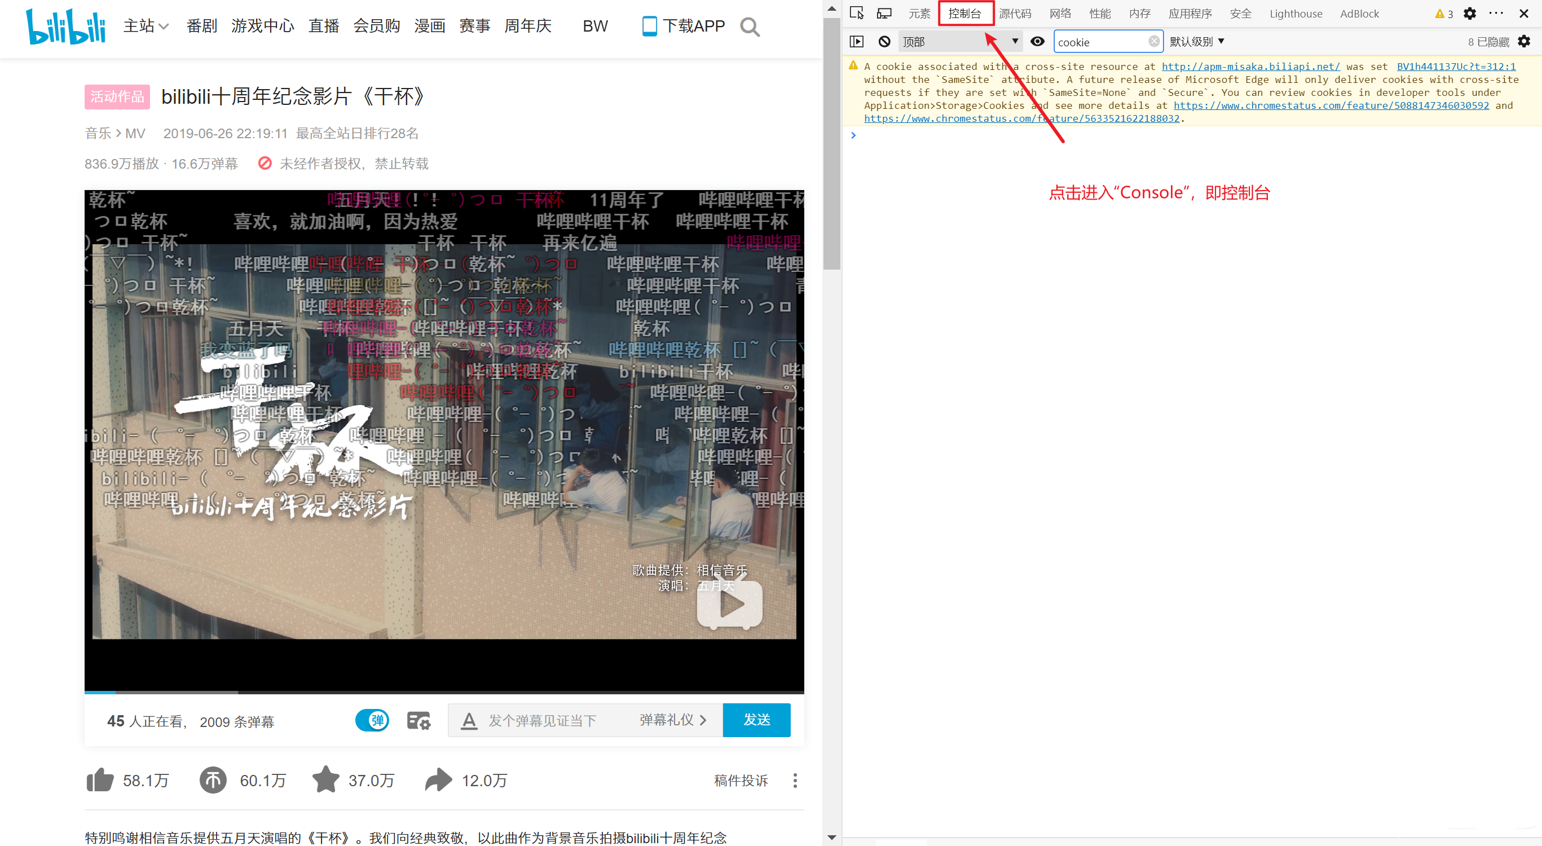
Task: Open the 默认级别 log level dropdown
Action: pyautogui.click(x=1197, y=41)
